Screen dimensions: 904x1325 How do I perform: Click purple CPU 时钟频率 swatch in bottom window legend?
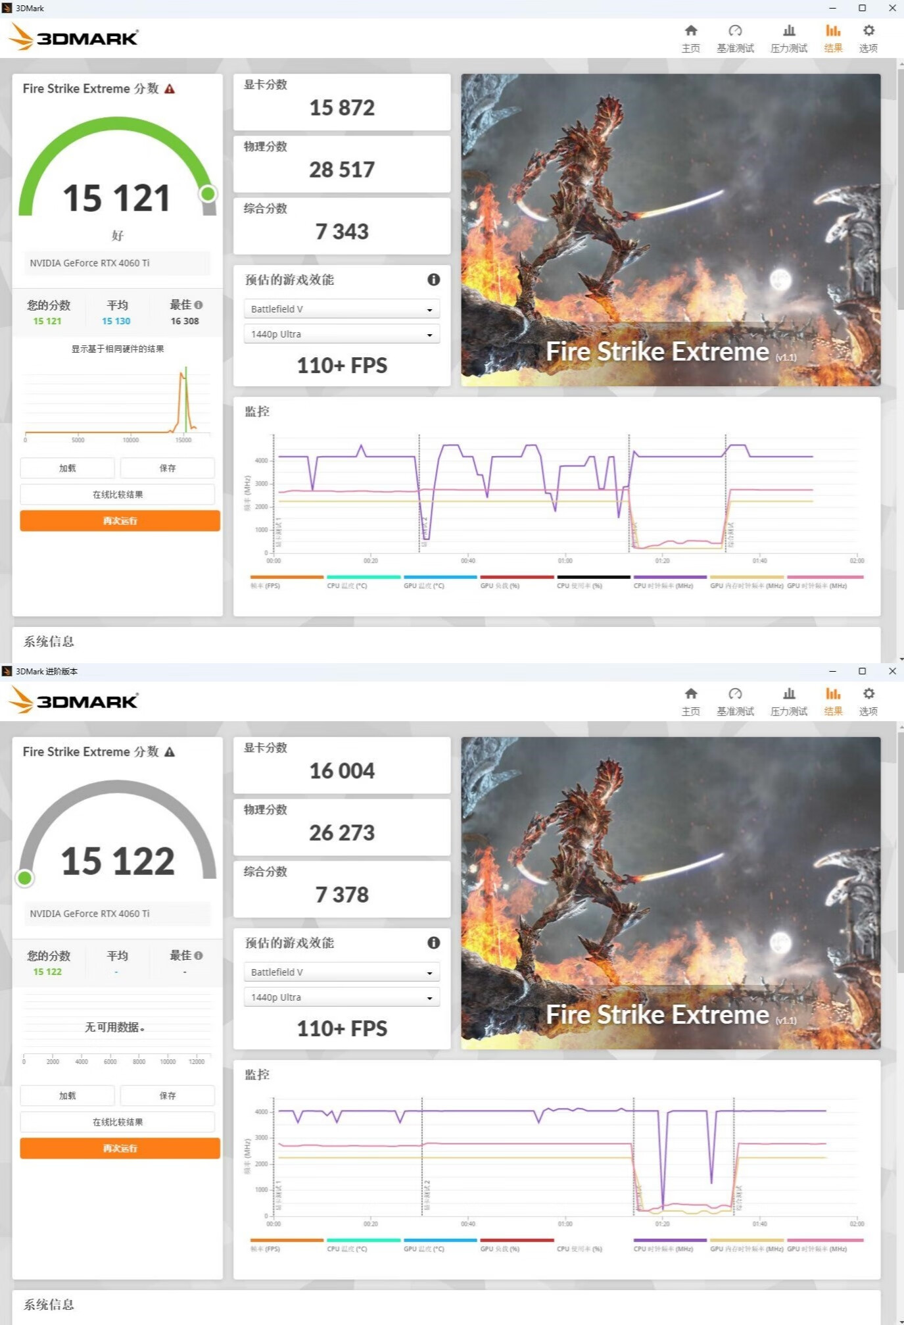(x=670, y=1240)
